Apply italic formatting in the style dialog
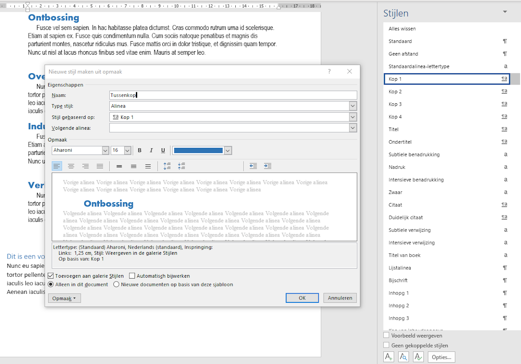The height and width of the screenshot is (364, 521). (151, 150)
